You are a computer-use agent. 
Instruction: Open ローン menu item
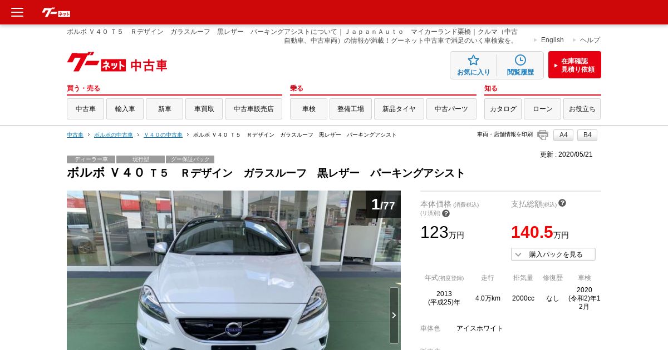click(x=543, y=109)
